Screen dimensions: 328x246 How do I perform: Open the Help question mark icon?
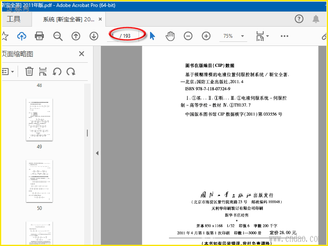299,19
